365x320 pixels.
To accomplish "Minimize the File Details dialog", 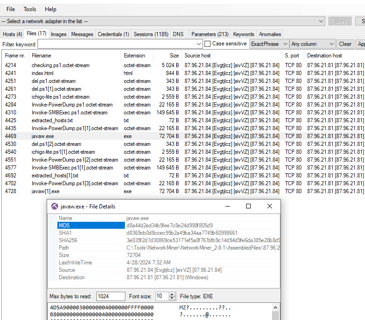I will [x=227, y=206].
